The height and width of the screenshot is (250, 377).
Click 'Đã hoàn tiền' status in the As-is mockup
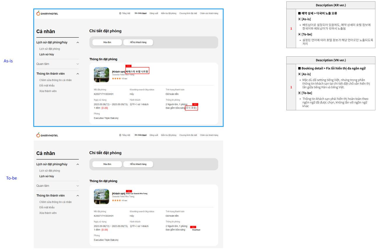pos(172,94)
